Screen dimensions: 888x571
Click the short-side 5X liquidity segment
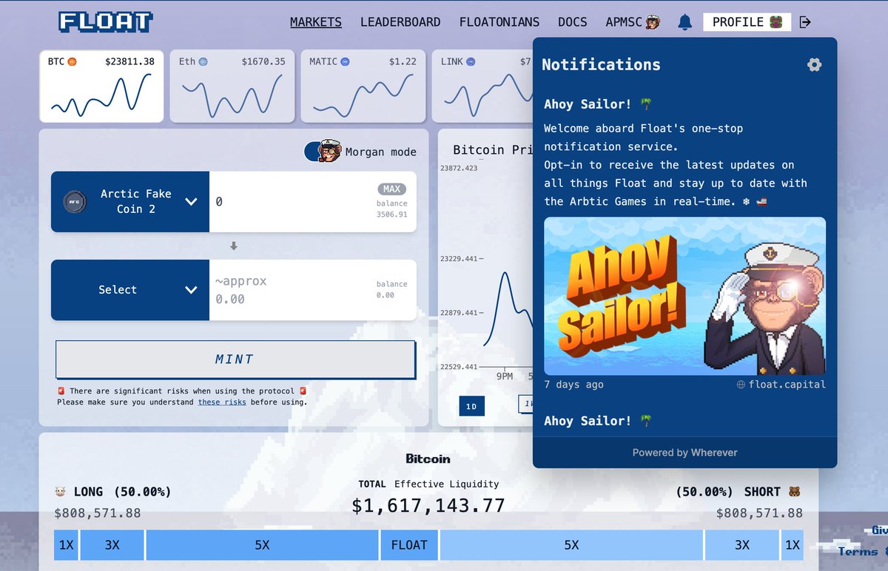coord(571,545)
